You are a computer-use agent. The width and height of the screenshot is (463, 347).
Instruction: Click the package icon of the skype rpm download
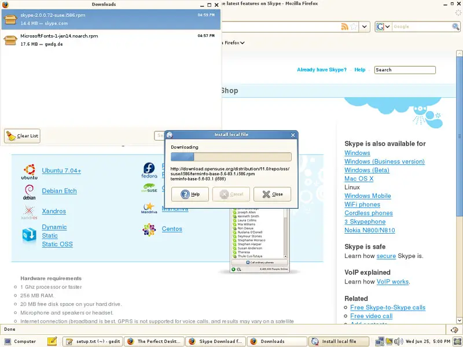(x=10, y=19)
